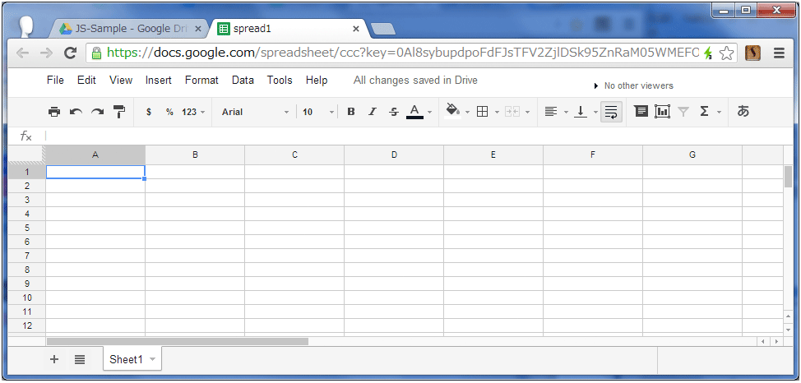Viewport: 801px width, 383px height.
Task: Expand functions dropdown arrow
Action: pyautogui.click(x=720, y=113)
